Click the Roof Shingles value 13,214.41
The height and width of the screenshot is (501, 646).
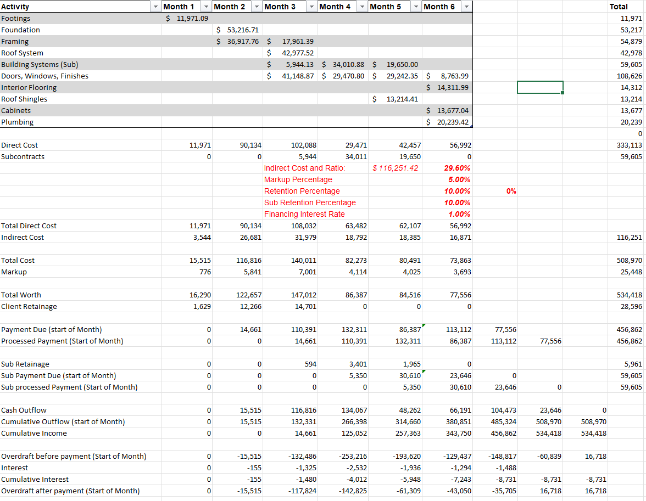pyautogui.click(x=395, y=99)
